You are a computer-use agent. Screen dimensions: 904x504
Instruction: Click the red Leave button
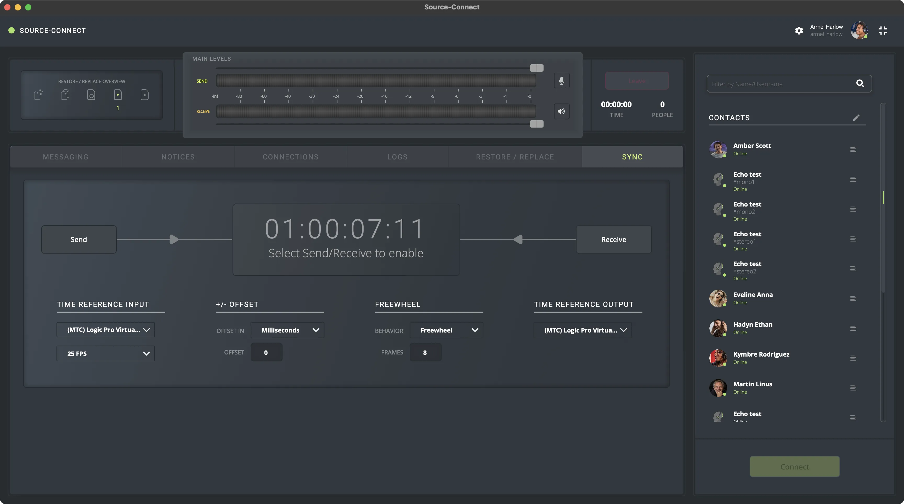[x=637, y=81]
